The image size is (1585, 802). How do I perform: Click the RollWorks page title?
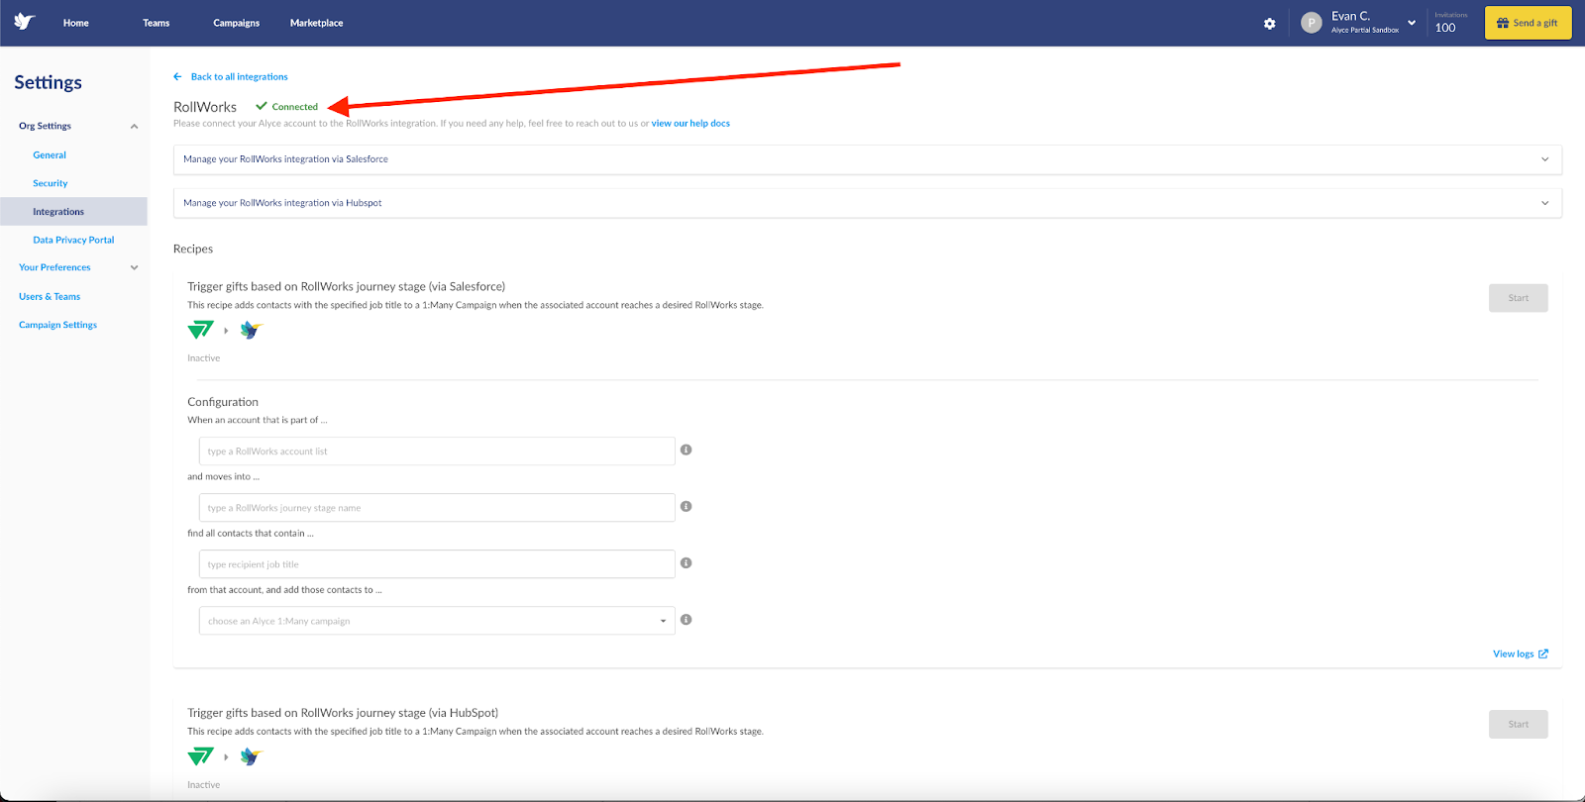tap(205, 107)
